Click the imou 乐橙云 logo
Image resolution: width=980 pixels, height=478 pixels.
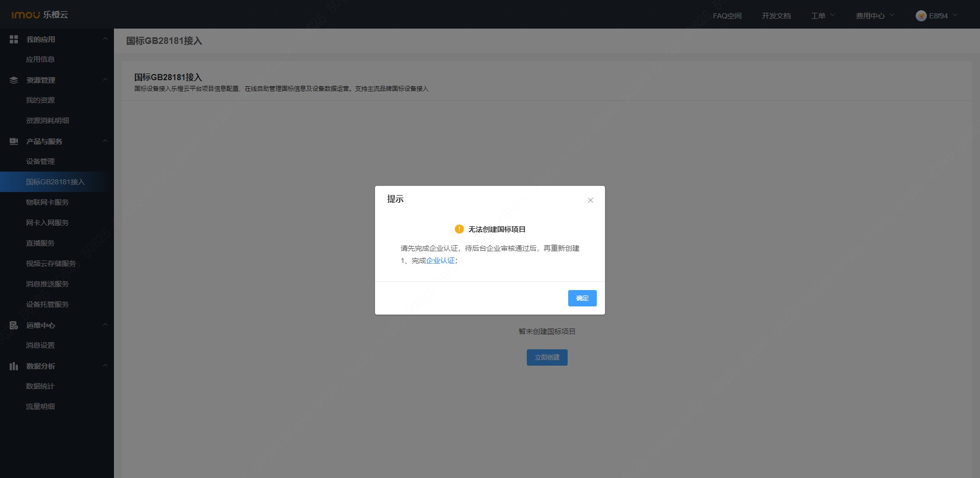[x=39, y=15]
